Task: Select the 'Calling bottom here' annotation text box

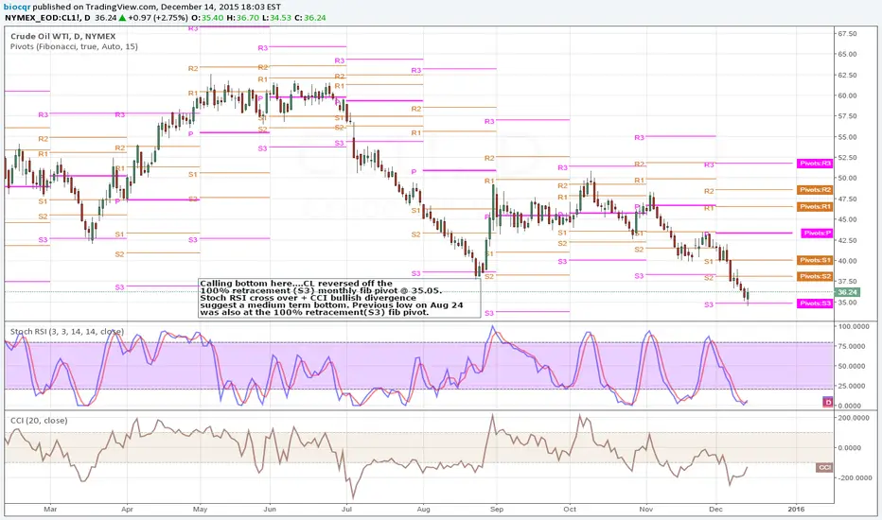Action: (339, 298)
